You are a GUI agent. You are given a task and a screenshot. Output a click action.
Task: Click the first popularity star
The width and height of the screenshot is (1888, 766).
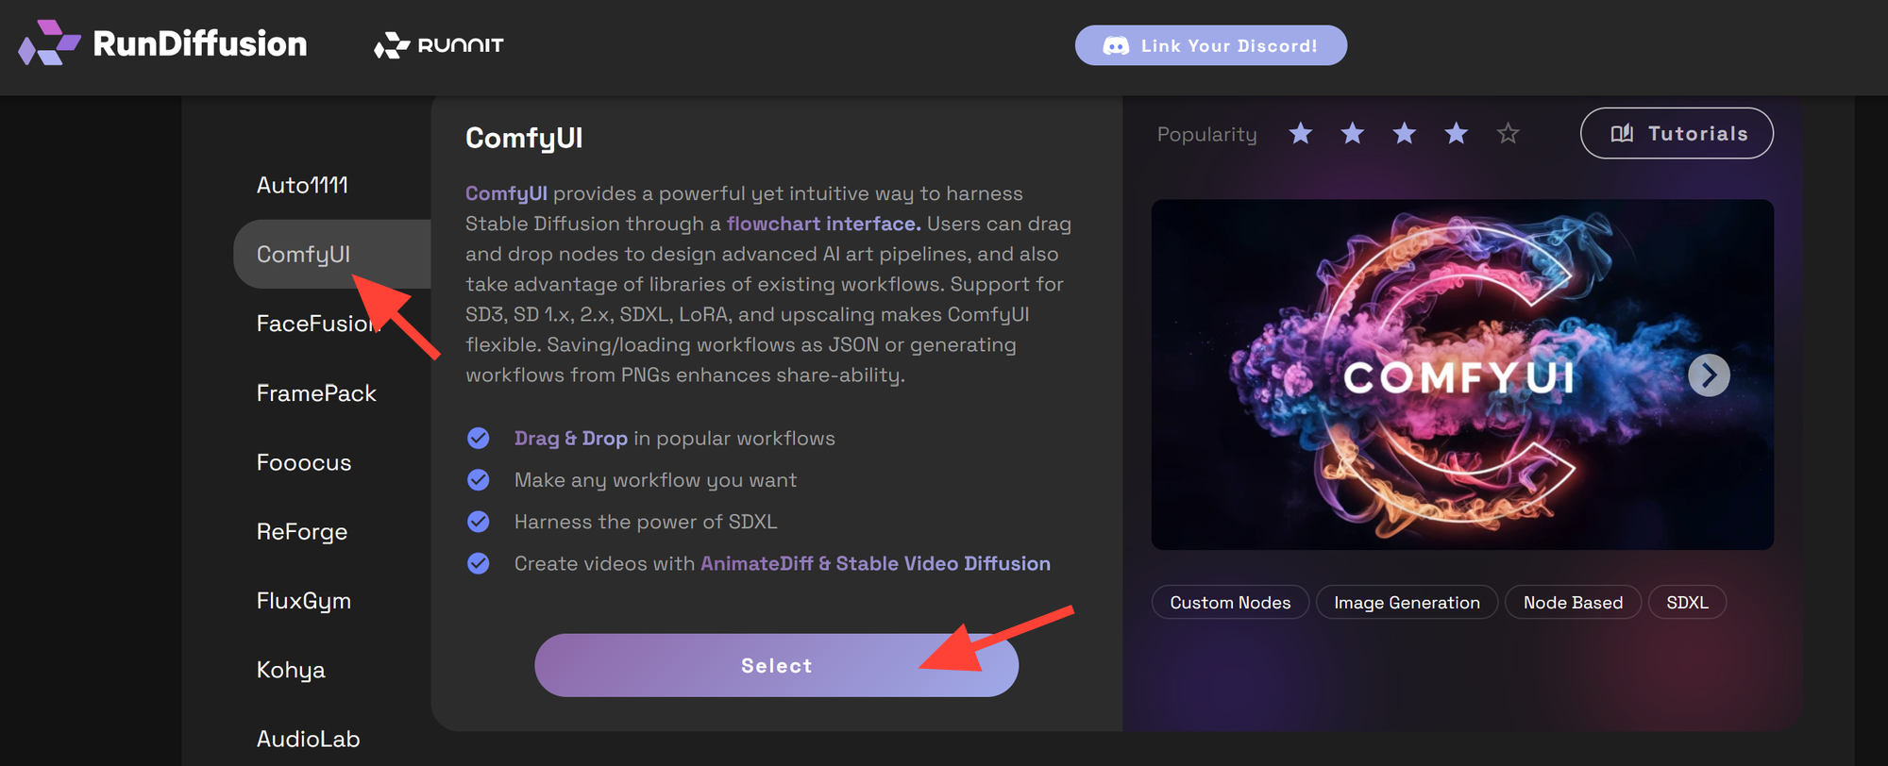[1301, 134]
